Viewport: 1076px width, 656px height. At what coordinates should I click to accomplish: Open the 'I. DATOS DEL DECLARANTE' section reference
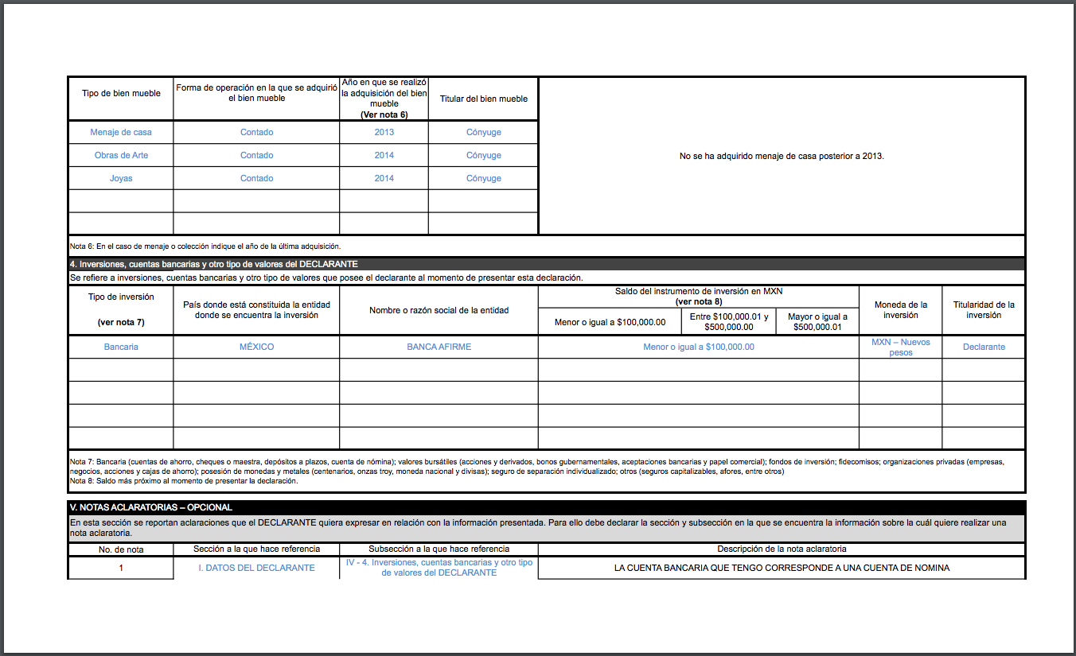pyautogui.click(x=256, y=568)
